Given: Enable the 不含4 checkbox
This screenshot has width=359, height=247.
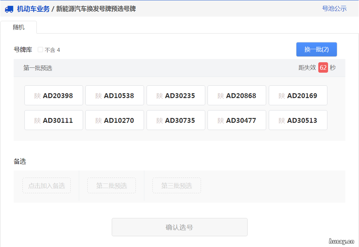Looking at the screenshot, I should (40, 49).
